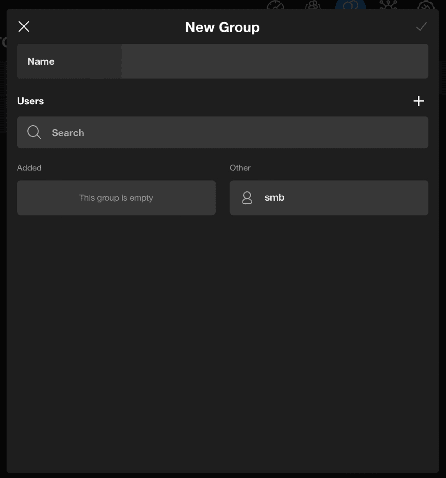Click the Added column header
Screen dimensions: 446x478
point(29,168)
